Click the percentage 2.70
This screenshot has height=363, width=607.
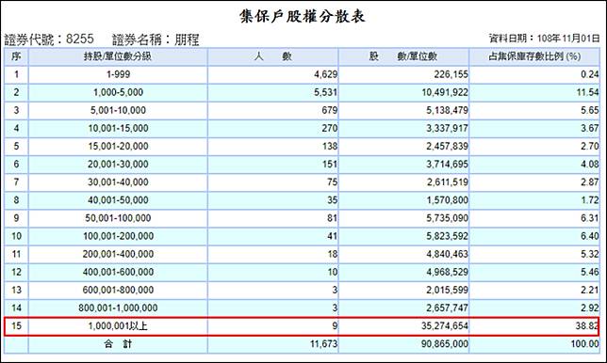pyautogui.click(x=590, y=146)
